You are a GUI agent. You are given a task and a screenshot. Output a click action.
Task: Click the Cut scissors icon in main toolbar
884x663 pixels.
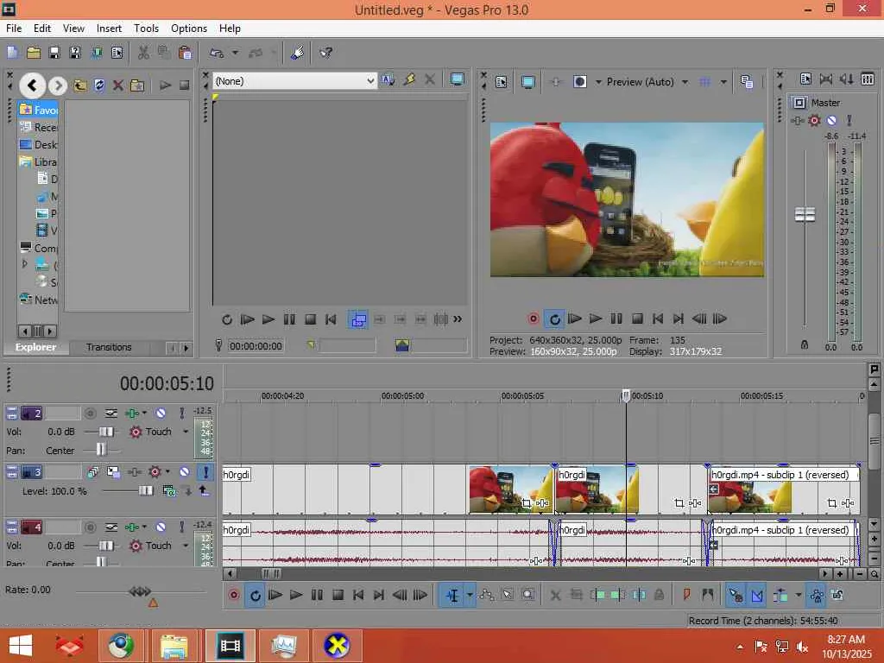pos(143,53)
